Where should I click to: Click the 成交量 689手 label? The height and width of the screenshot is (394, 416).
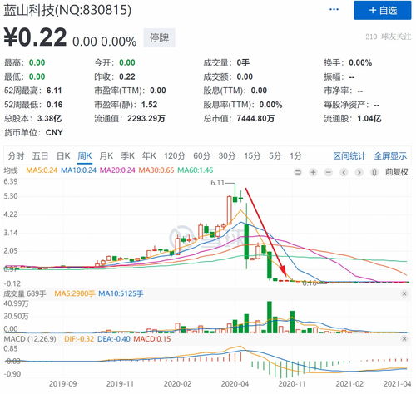[x=25, y=293]
